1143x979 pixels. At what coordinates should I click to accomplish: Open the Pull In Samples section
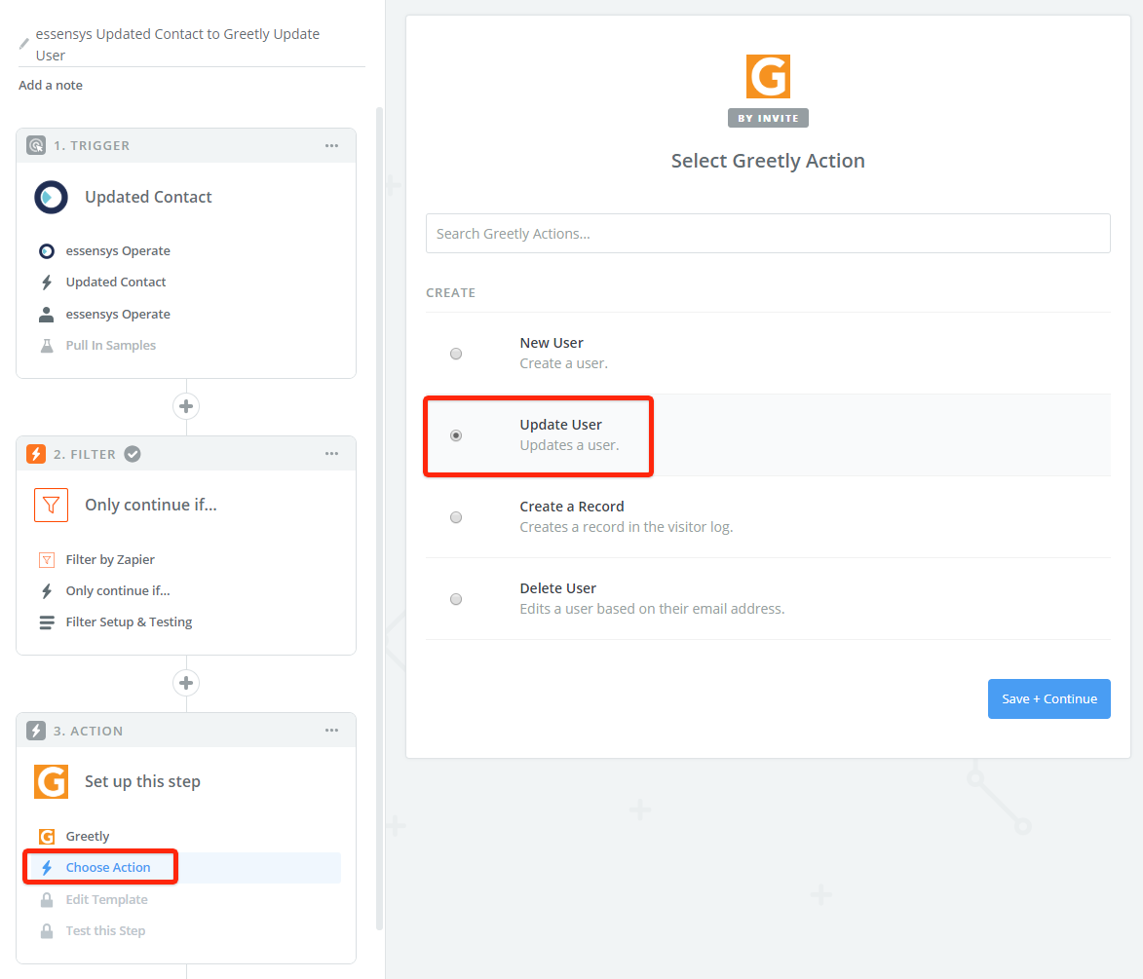(111, 346)
